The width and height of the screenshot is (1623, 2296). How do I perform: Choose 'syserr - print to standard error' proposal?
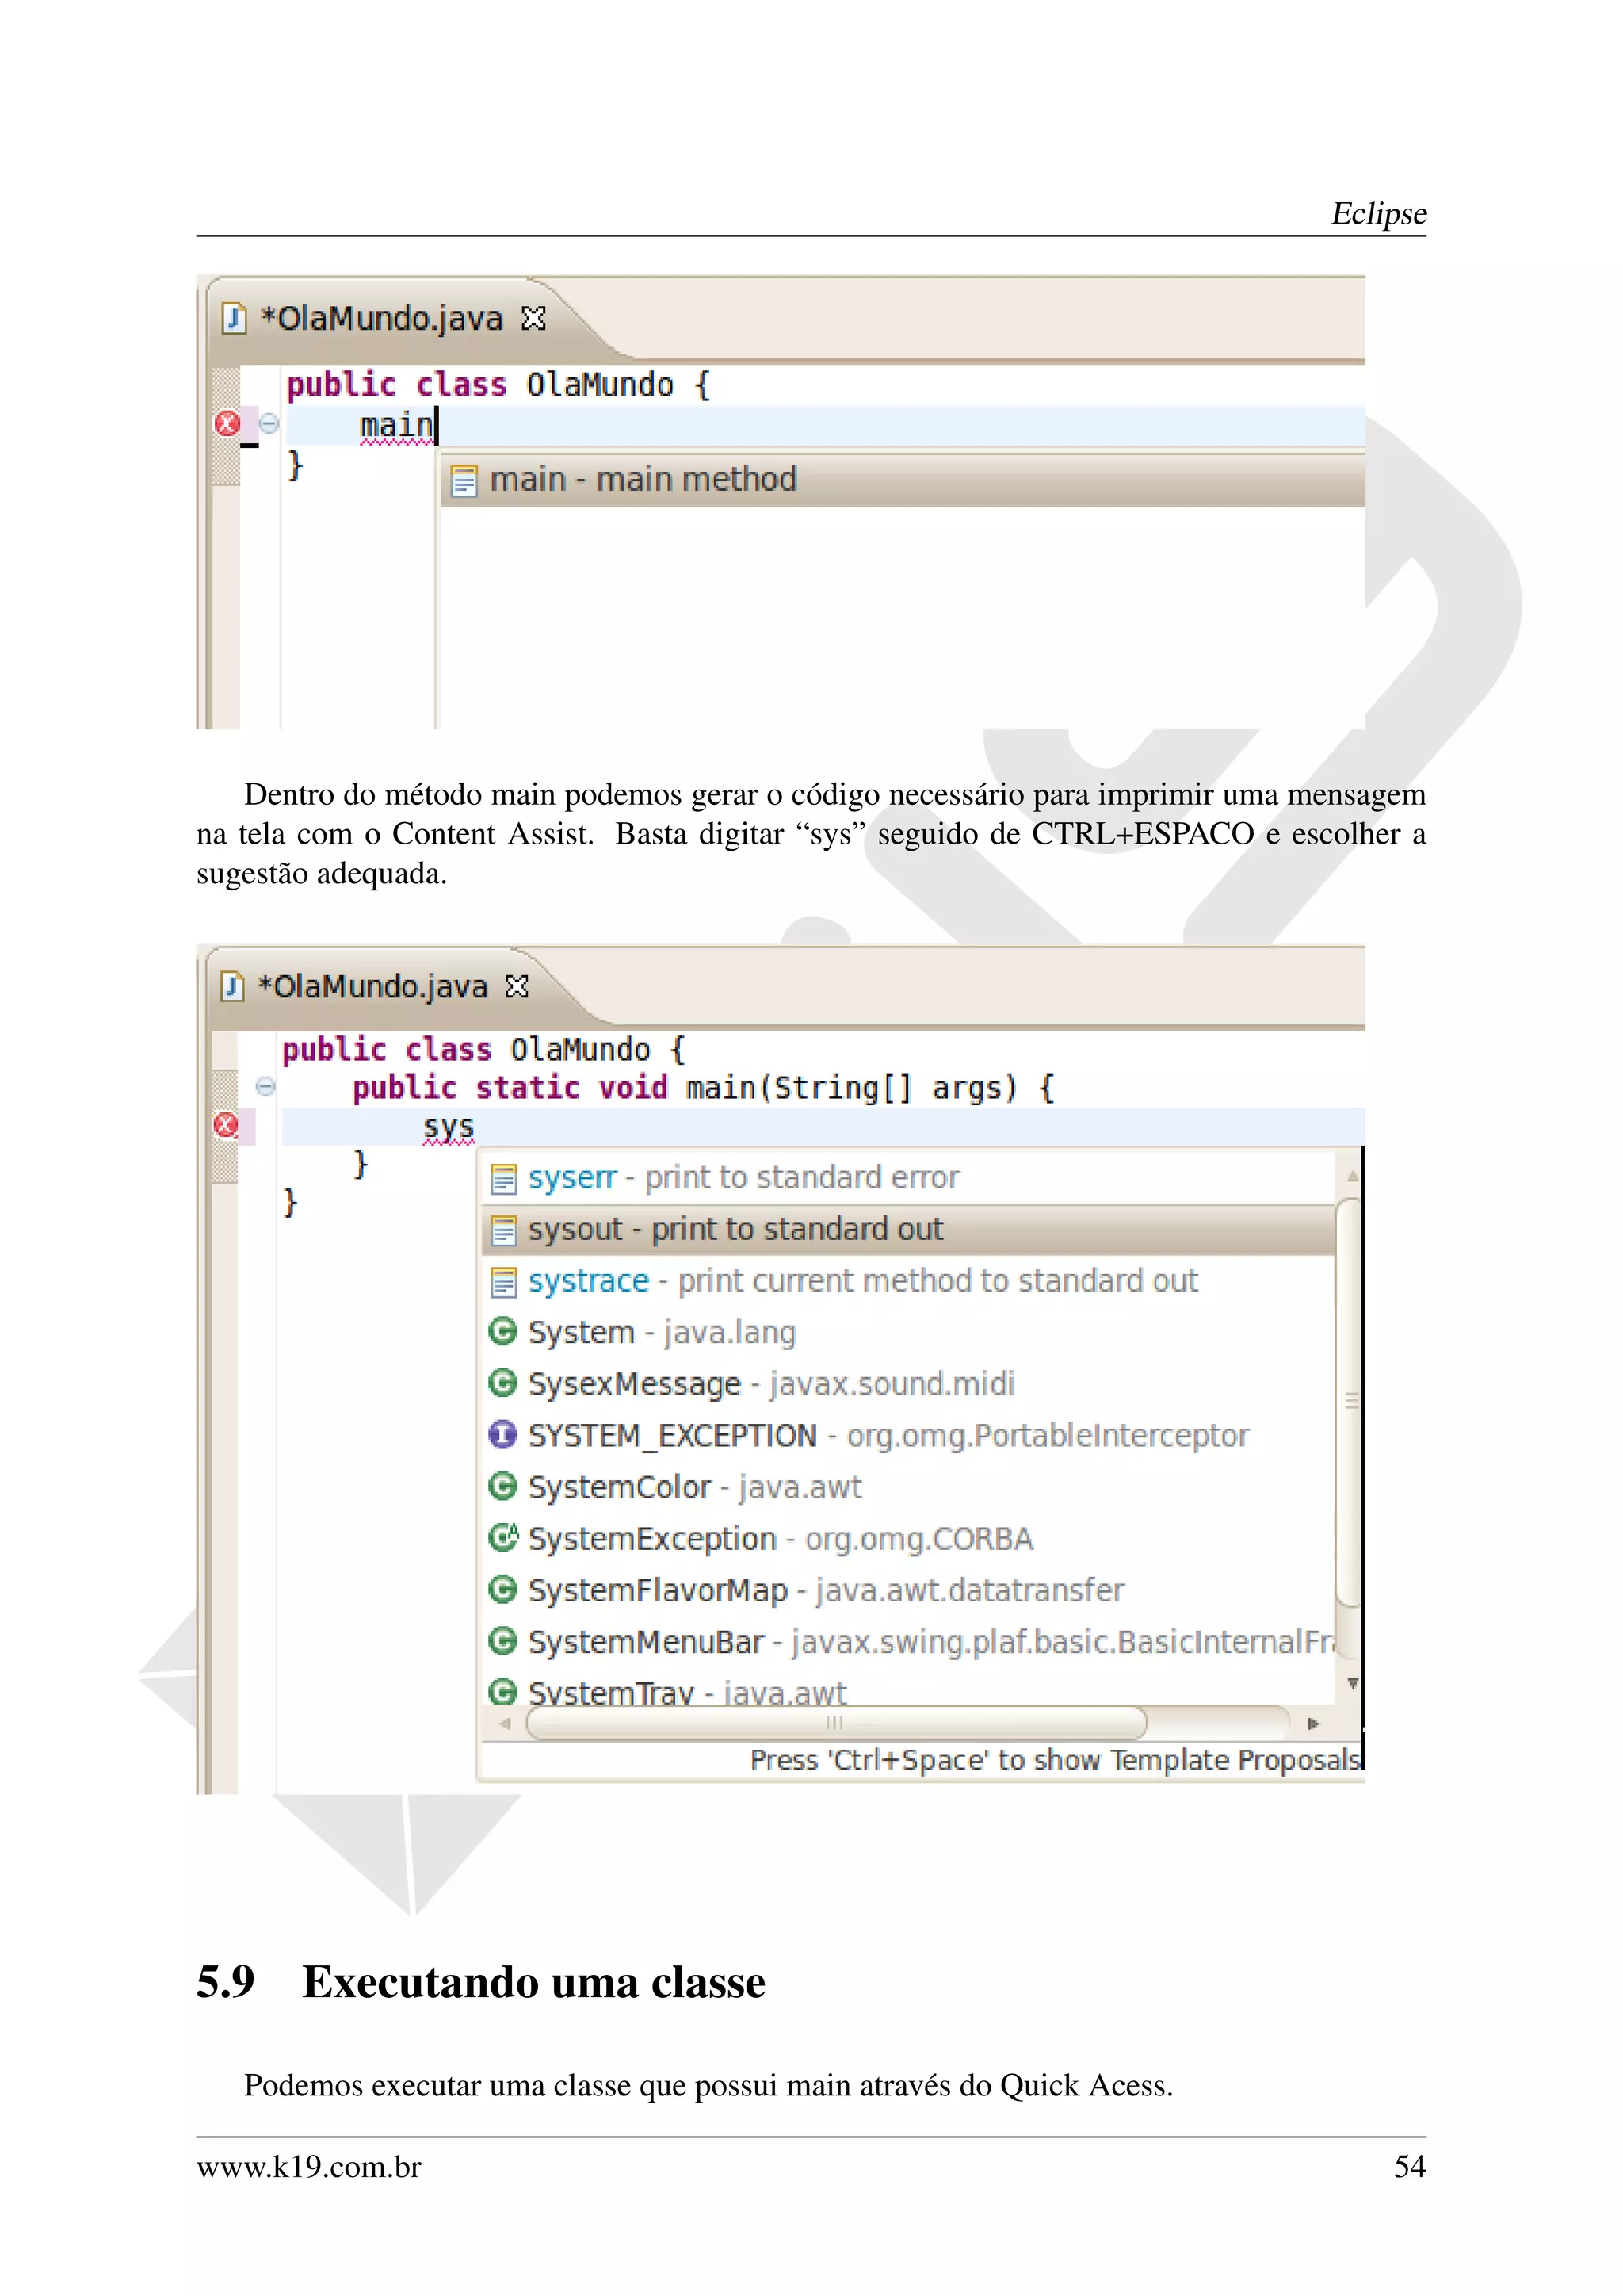click(743, 1178)
